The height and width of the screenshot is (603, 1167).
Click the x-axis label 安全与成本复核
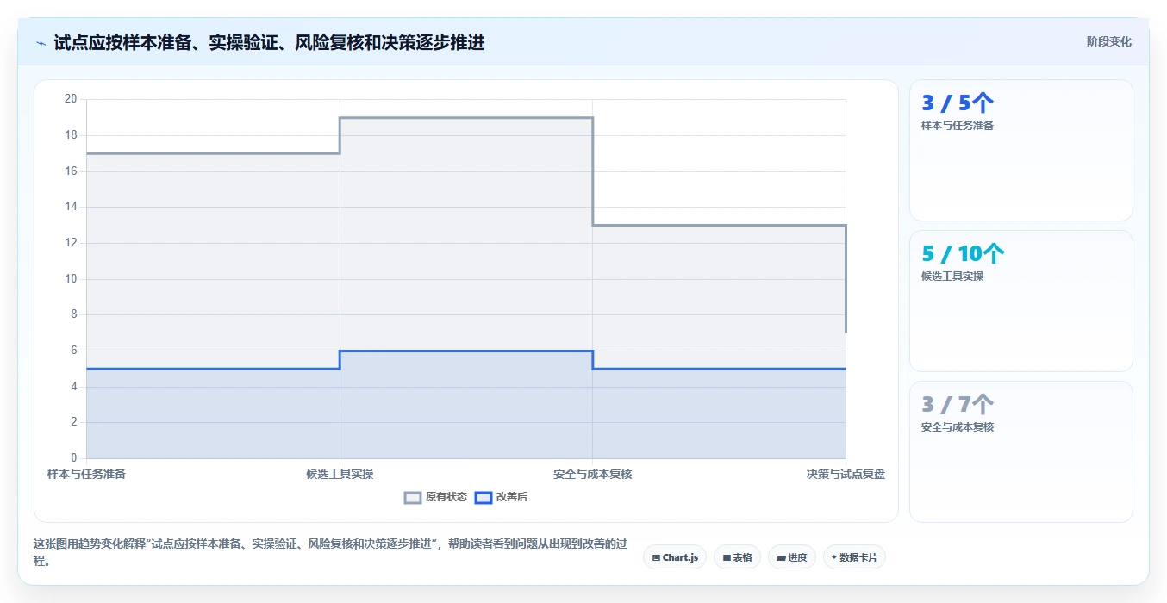pyautogui.click(x=593, y=474)
